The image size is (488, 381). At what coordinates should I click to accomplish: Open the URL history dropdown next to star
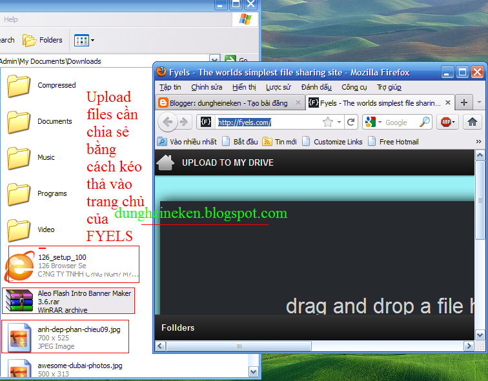pyautogui.click(x=340, y=122)
